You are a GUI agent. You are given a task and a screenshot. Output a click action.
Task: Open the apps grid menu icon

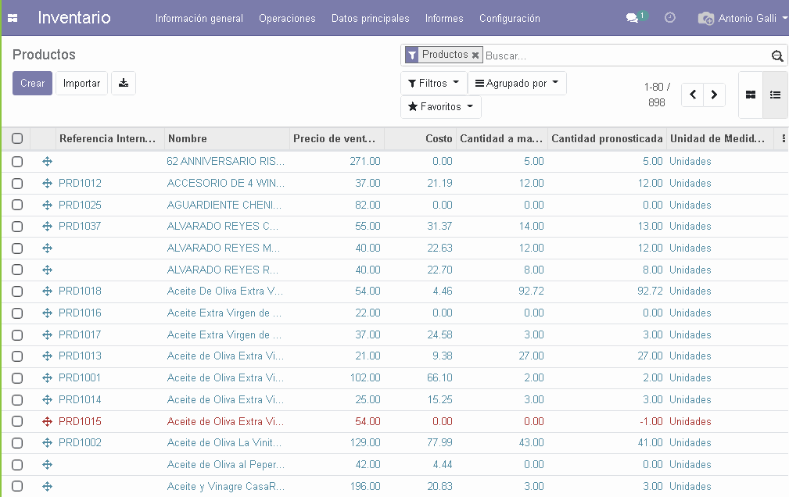(13, 18)
